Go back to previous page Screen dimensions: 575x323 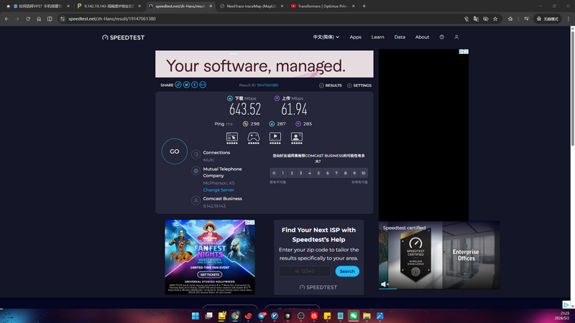click(x=6, y=19)
